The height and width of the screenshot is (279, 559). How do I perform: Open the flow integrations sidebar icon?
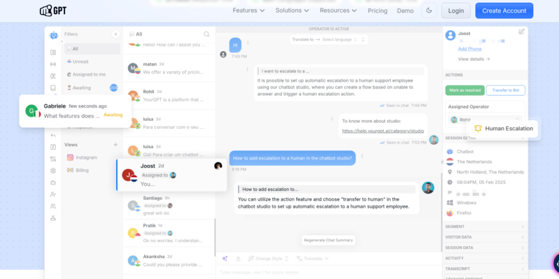coord(53,159)
